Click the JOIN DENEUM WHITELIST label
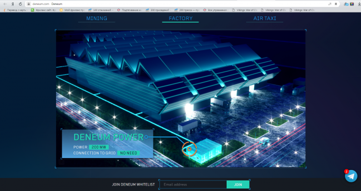The width and height of the screenshot is (361, 191). [133, 184]
